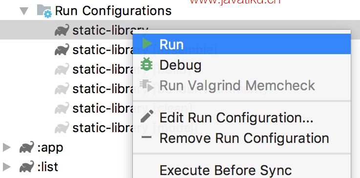This screenshot has width=360, height=178.
Task: Collapse the Run Configurations tree node
Action: click(24, 11)
